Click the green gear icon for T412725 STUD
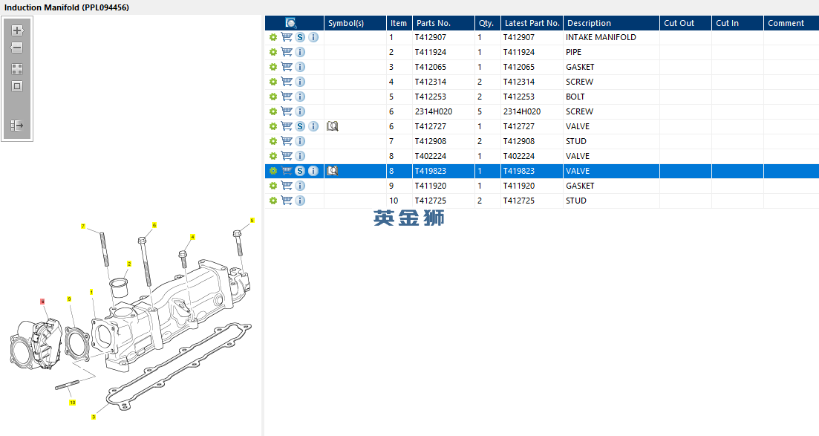Image resolution: width=819 pixels, height=436 pixels. tap(273, 201)
